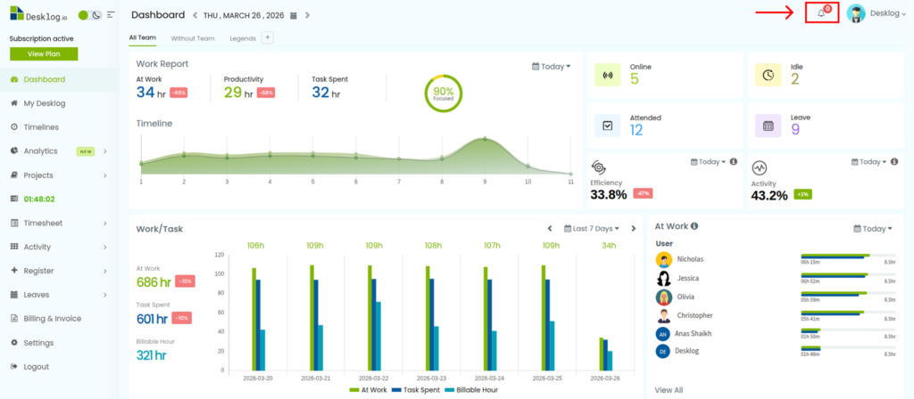Click the Attended checkmark calendar icon

tap(608, 126)
